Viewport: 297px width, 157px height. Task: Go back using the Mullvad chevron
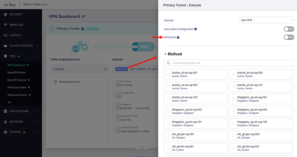[165, 54]
